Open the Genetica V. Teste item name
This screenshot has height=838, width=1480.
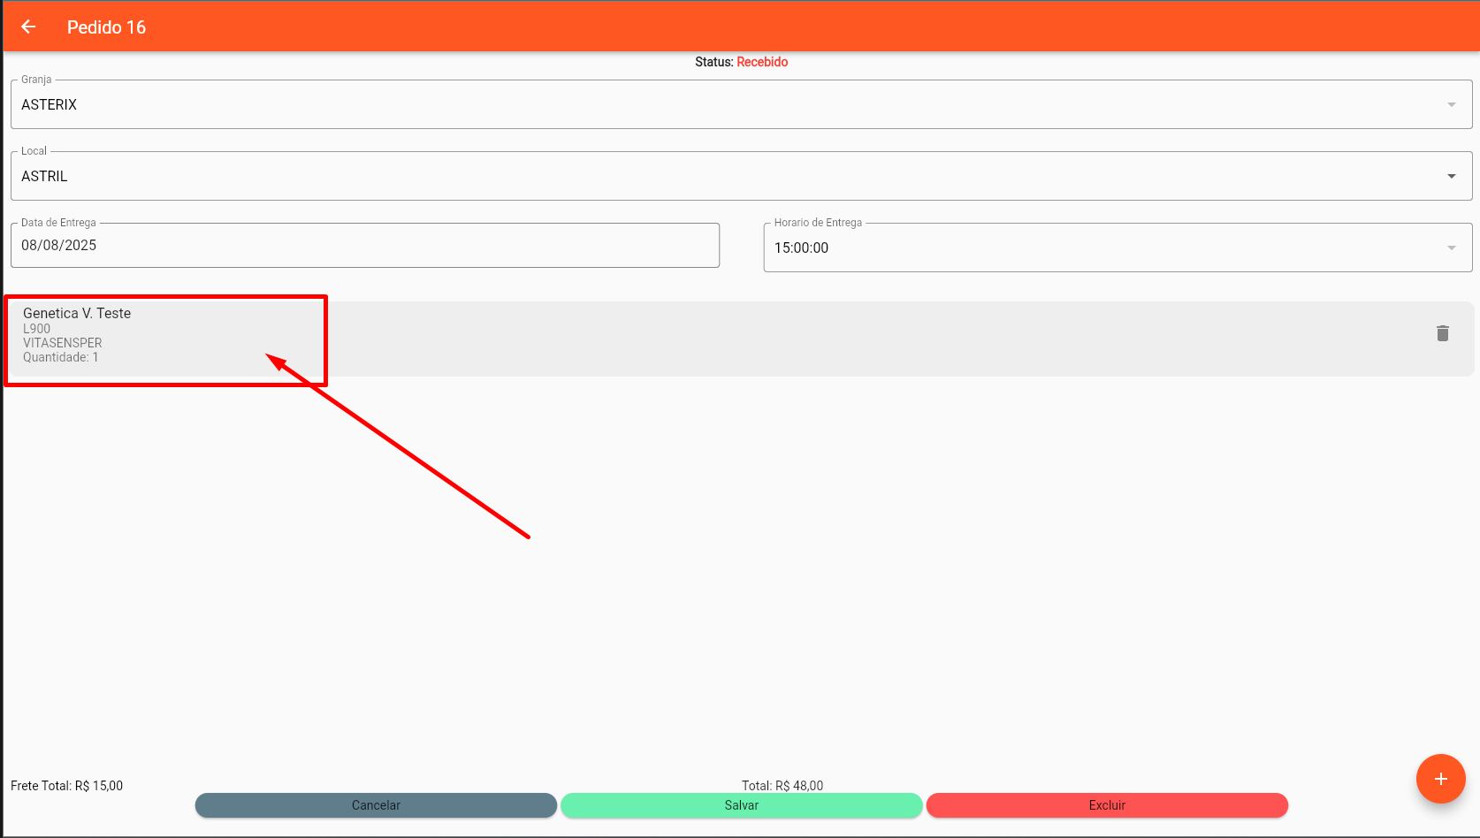pos(77,313)
